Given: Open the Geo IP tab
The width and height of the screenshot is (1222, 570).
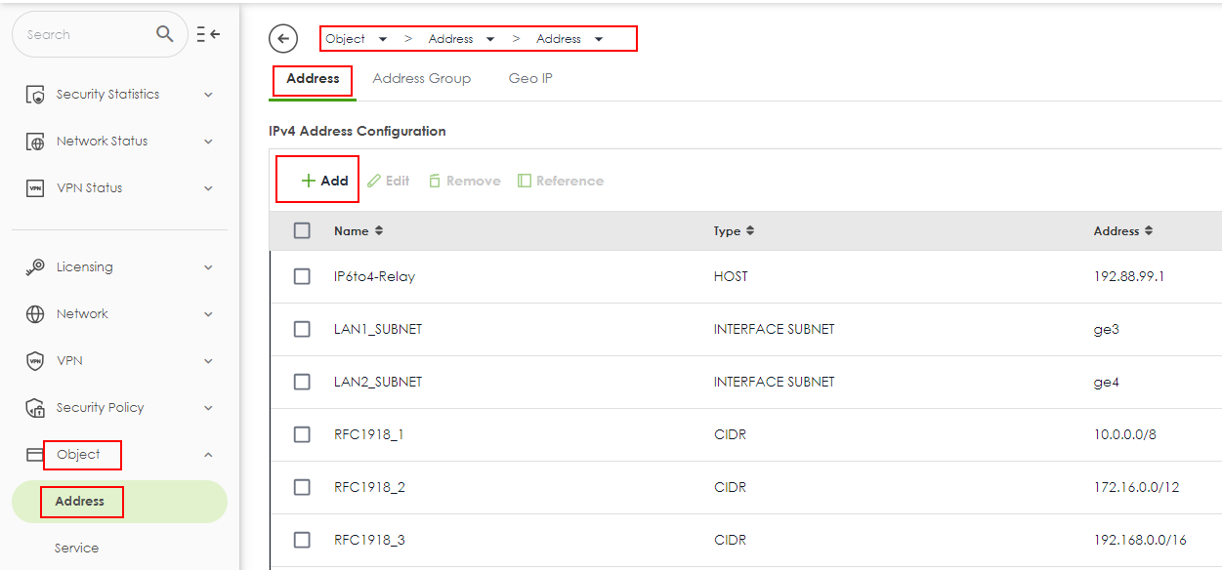Looking at the screenshot, I should tap(530, 78).
